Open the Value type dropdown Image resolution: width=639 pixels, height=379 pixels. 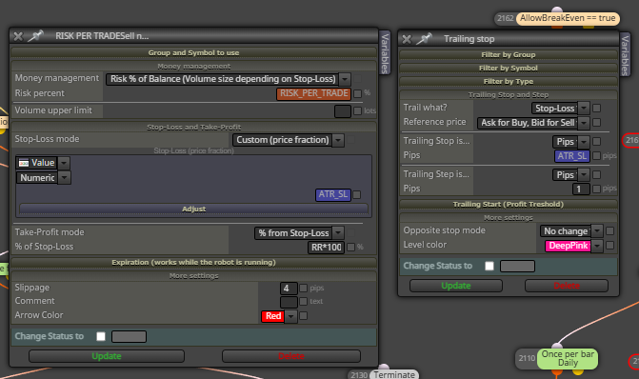click(43, 163)
